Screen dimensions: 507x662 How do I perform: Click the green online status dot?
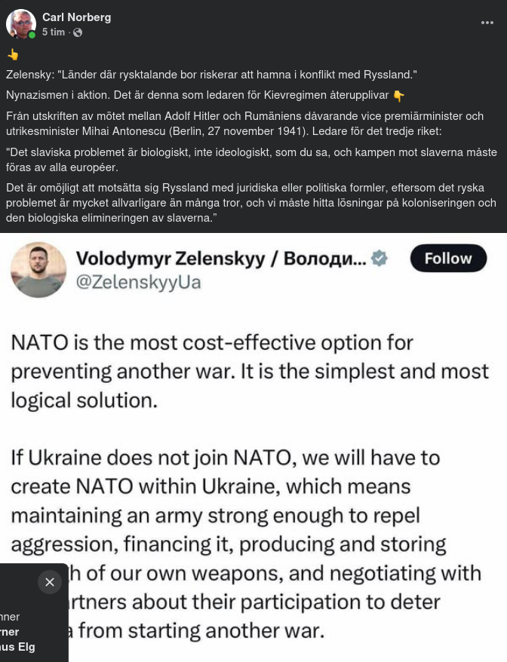(32, 35)
